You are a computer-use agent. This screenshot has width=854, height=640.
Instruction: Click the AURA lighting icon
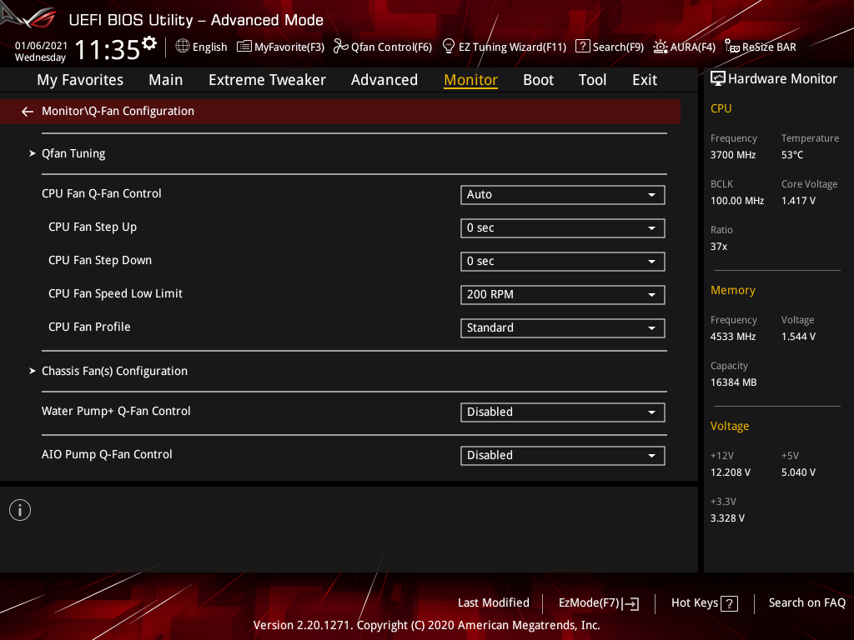coord(661,47)
